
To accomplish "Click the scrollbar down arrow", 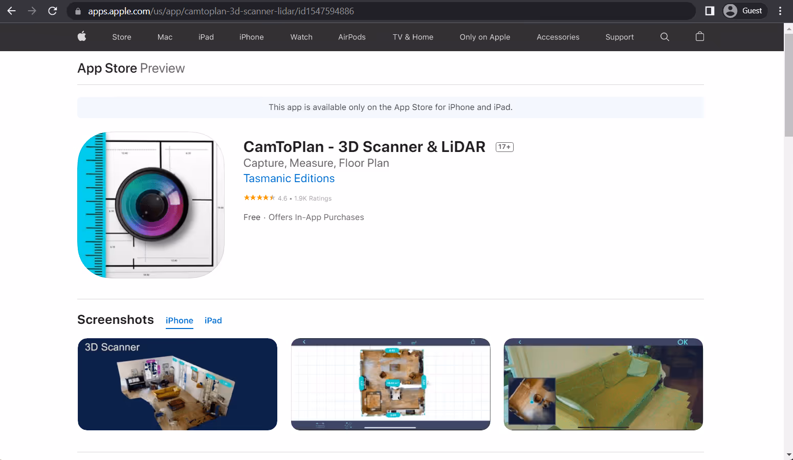I will (x=788, y=455).
